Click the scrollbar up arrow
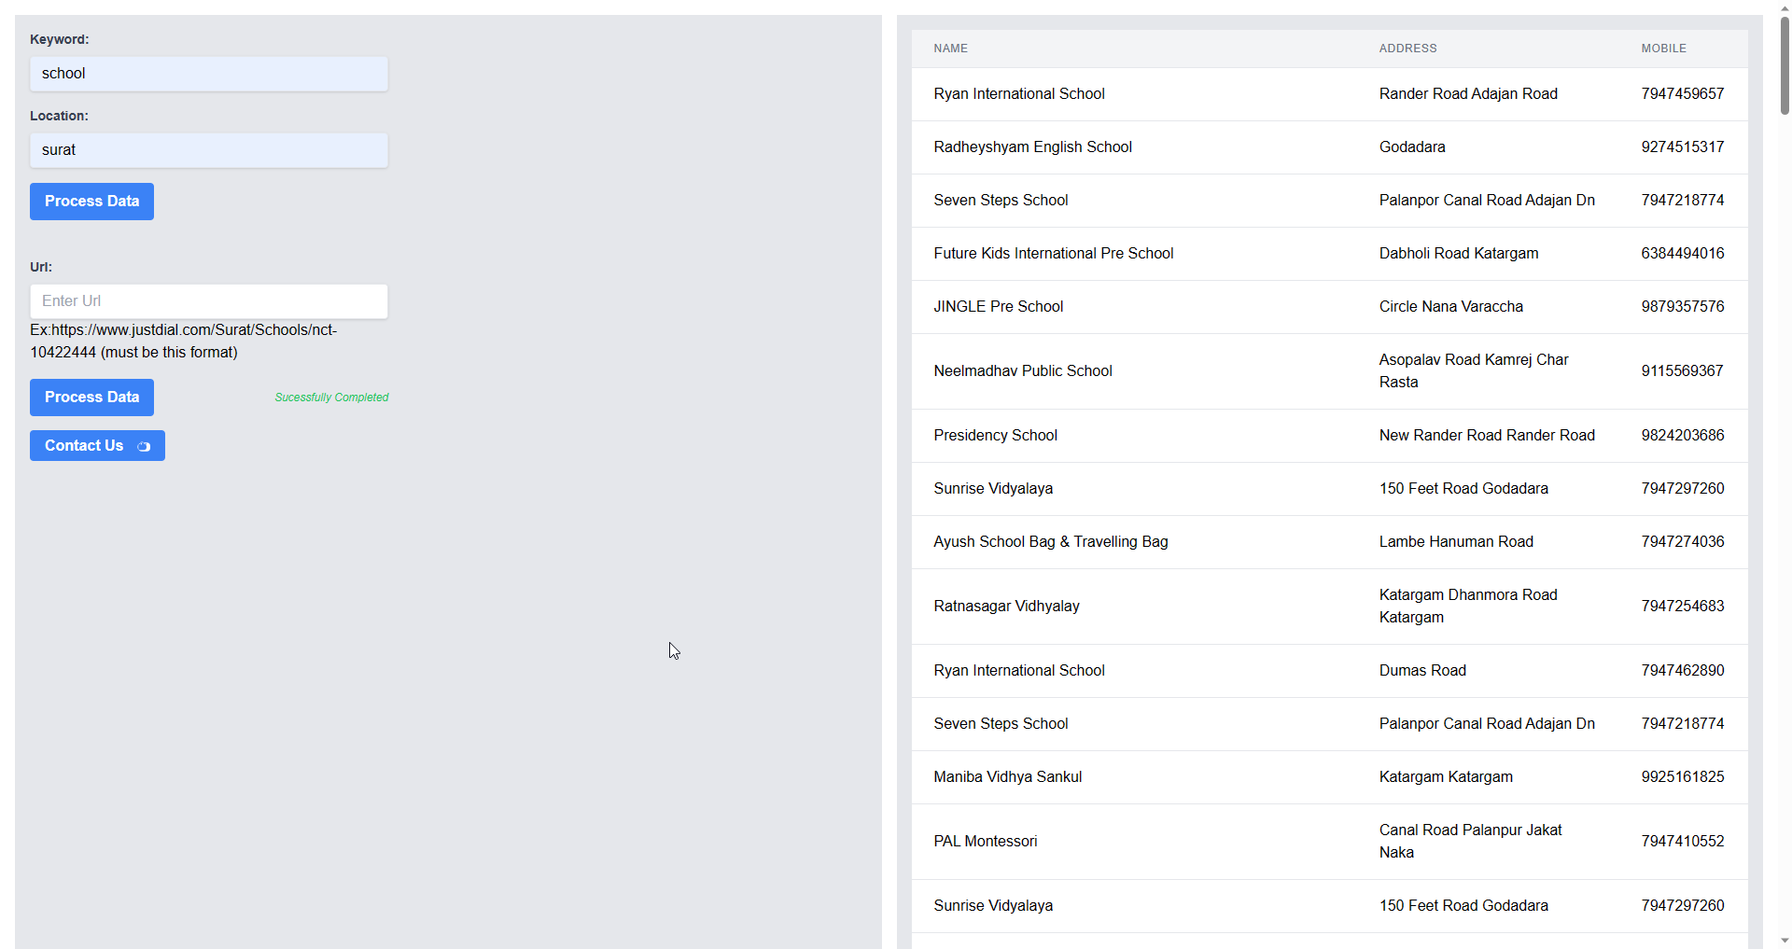Viewport: 1792px width, 949px height. [x=1785, y=7]
